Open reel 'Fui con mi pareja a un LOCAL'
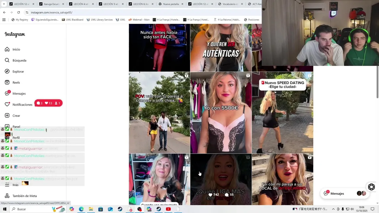Screen dimensions: 379x213 coord(282,179)
